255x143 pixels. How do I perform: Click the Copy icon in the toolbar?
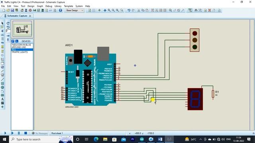coord(143,10)
